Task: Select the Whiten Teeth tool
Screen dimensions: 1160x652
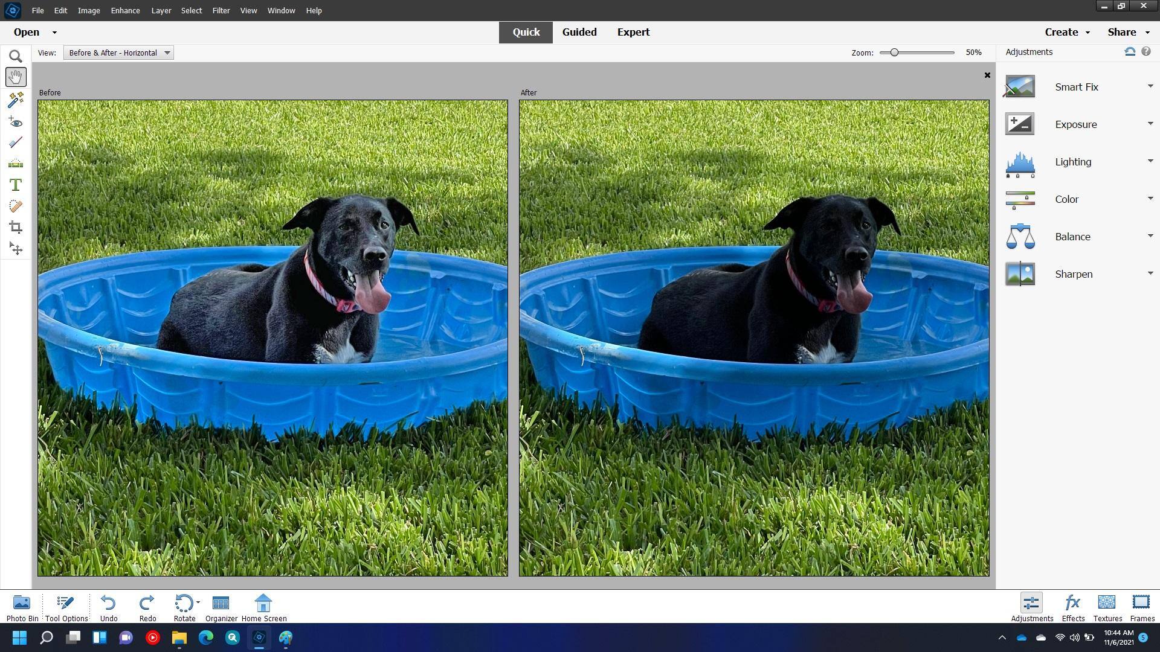Action: pos(16,142)
